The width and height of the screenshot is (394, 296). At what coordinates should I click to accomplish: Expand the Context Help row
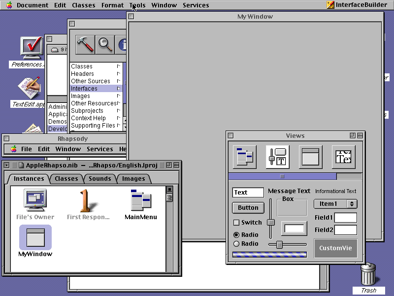(x=118, y=118)
